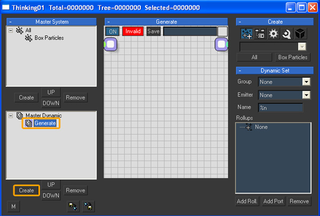Viewport: 320px width, 216px height.
Task: Click Remove below the Rollups list
Action: point(299,201)
